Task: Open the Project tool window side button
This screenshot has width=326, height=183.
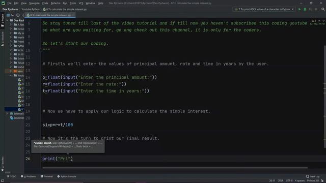Action: pos(3,20)
